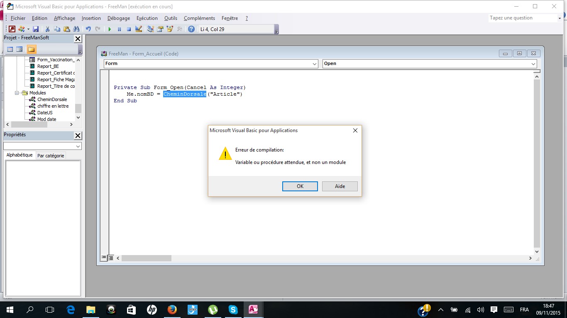Click the project tree scroll down arrow

(x=78, y=118)
